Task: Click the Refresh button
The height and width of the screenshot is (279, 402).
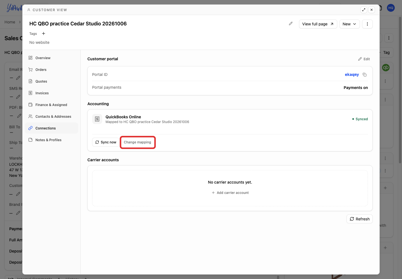Action: pyautogui.click(x=360, y=219)
